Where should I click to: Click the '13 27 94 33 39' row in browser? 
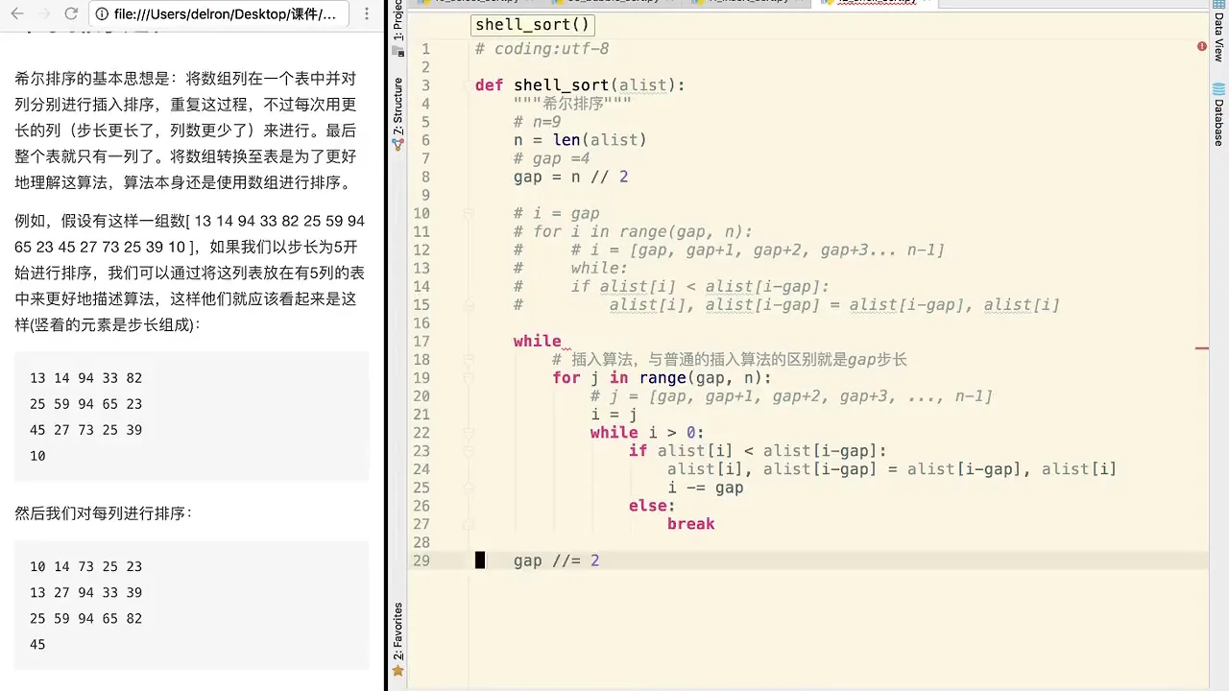click(x=85, y=592)
